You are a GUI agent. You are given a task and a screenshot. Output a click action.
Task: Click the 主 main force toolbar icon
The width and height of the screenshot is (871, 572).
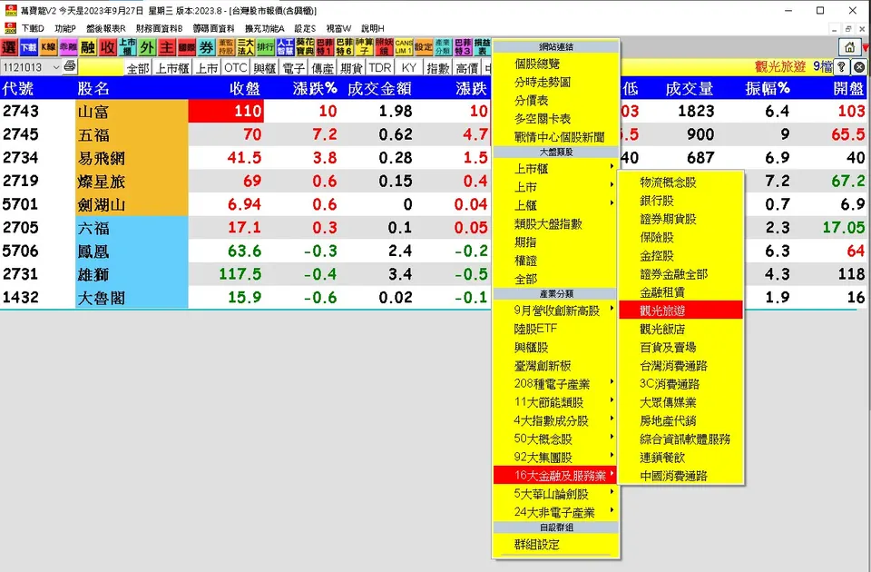point(167,48)
